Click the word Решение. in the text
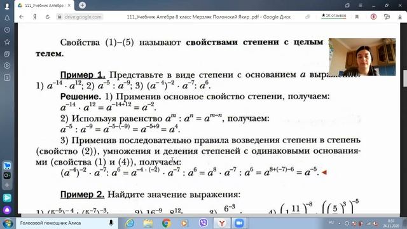 pos(81,97)
